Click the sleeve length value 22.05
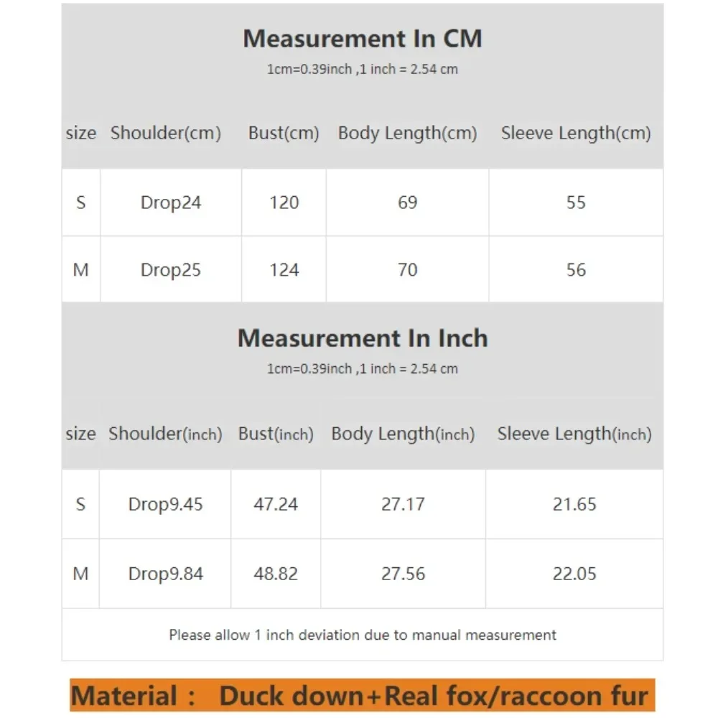Image resolution: width=718 pixels, height=718 pixels. 574,574
